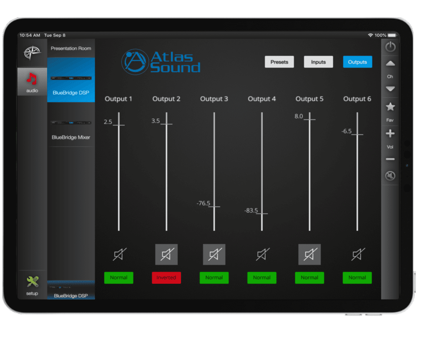Click the channel down arrow
427x348 pixels.
390,89
